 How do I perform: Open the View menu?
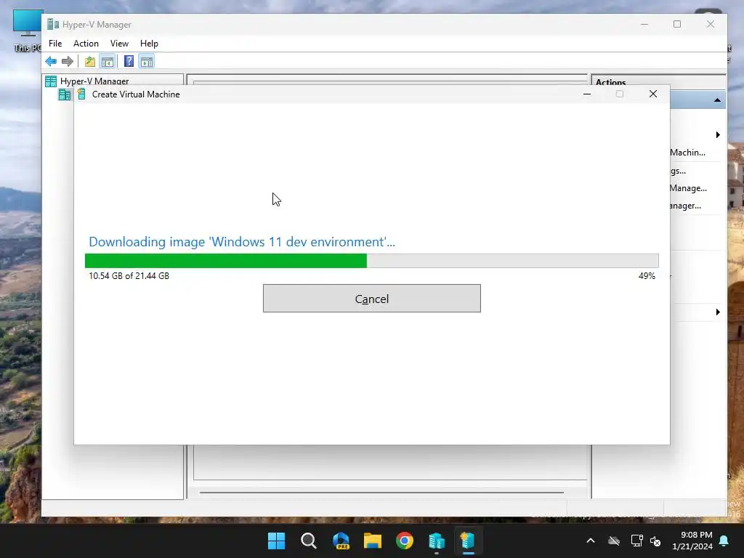119,43
